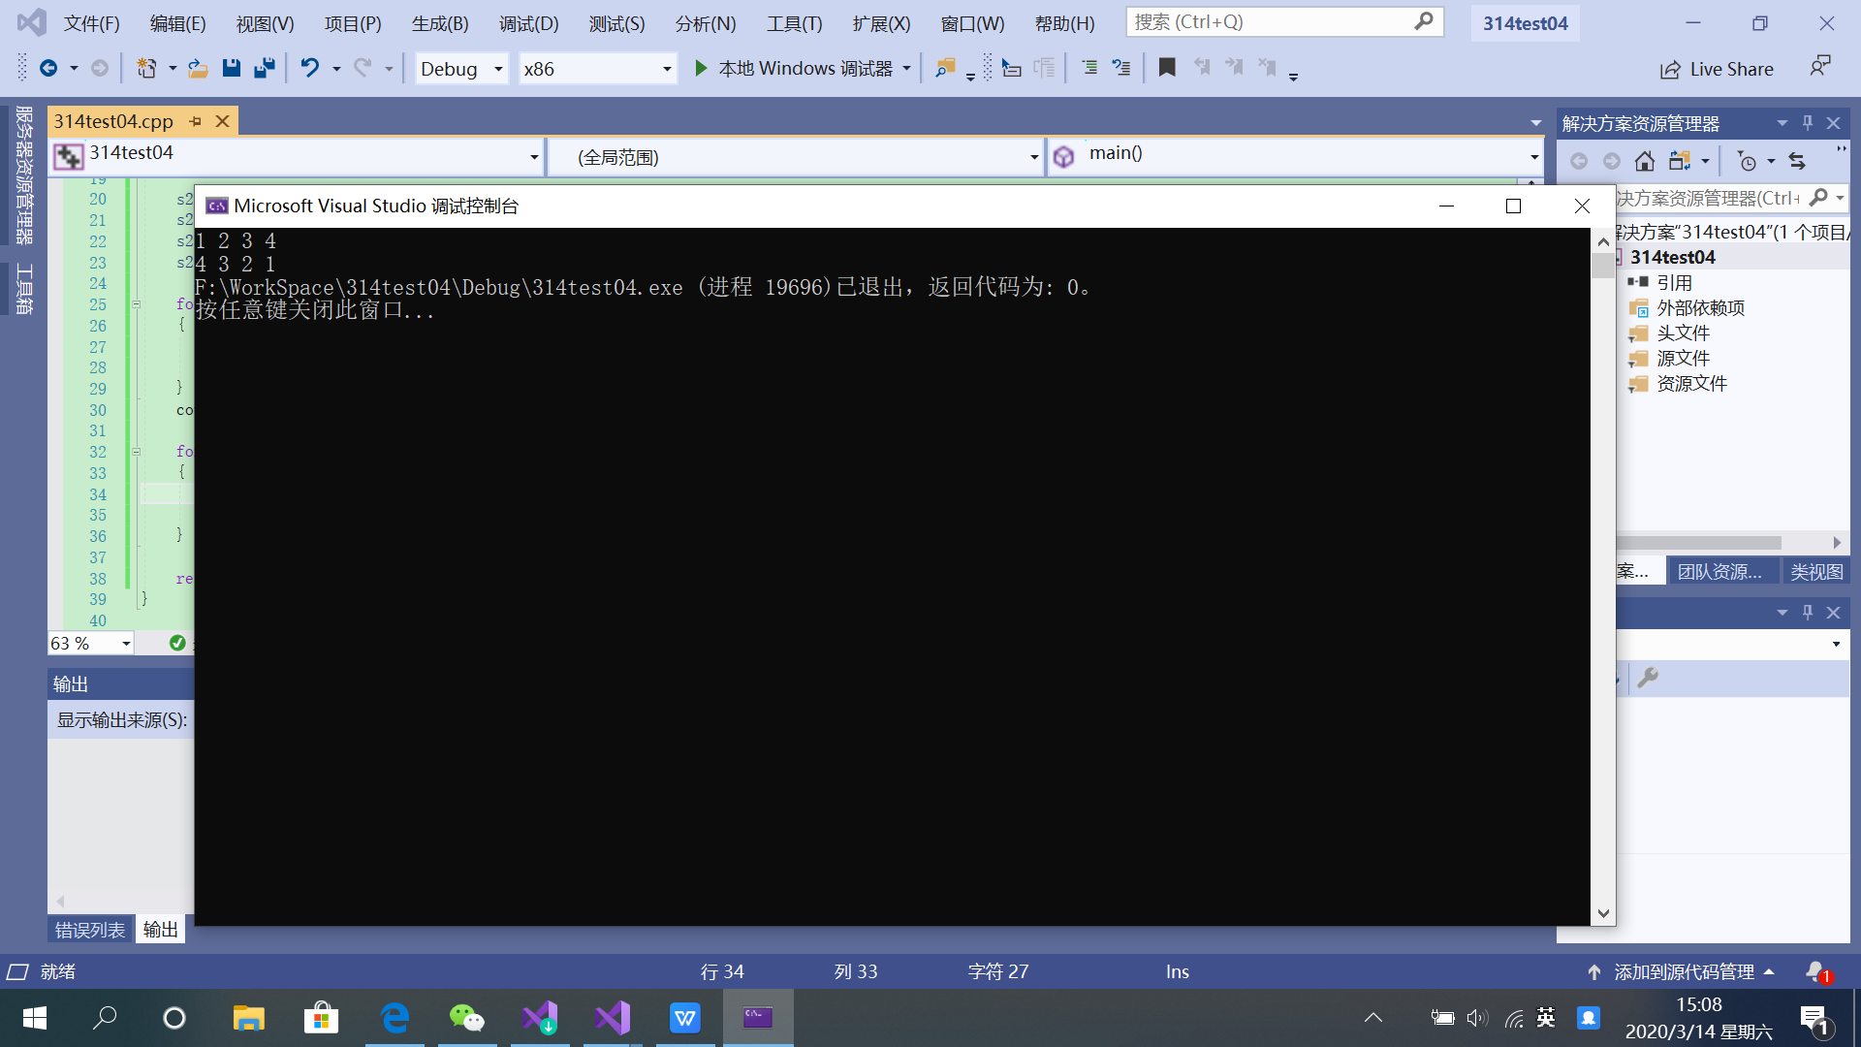Click the Open File folder icon
The width and height of the screenshot is (1861, 1047).
[198, 68]
